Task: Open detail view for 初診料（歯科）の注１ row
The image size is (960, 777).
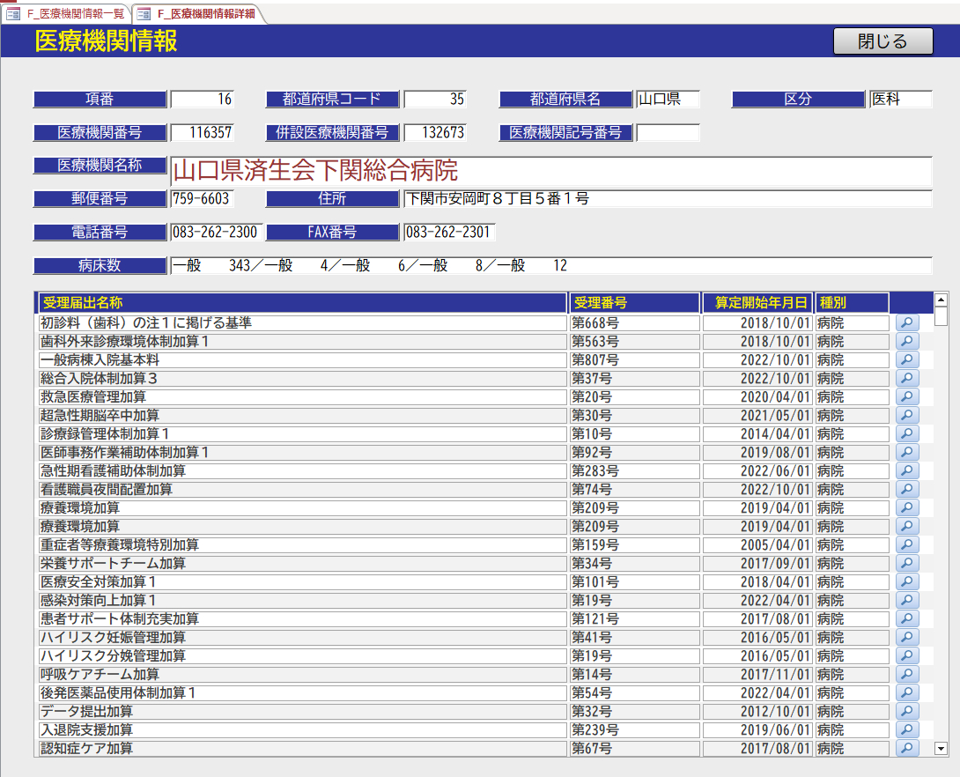Action: click(906, 322)
